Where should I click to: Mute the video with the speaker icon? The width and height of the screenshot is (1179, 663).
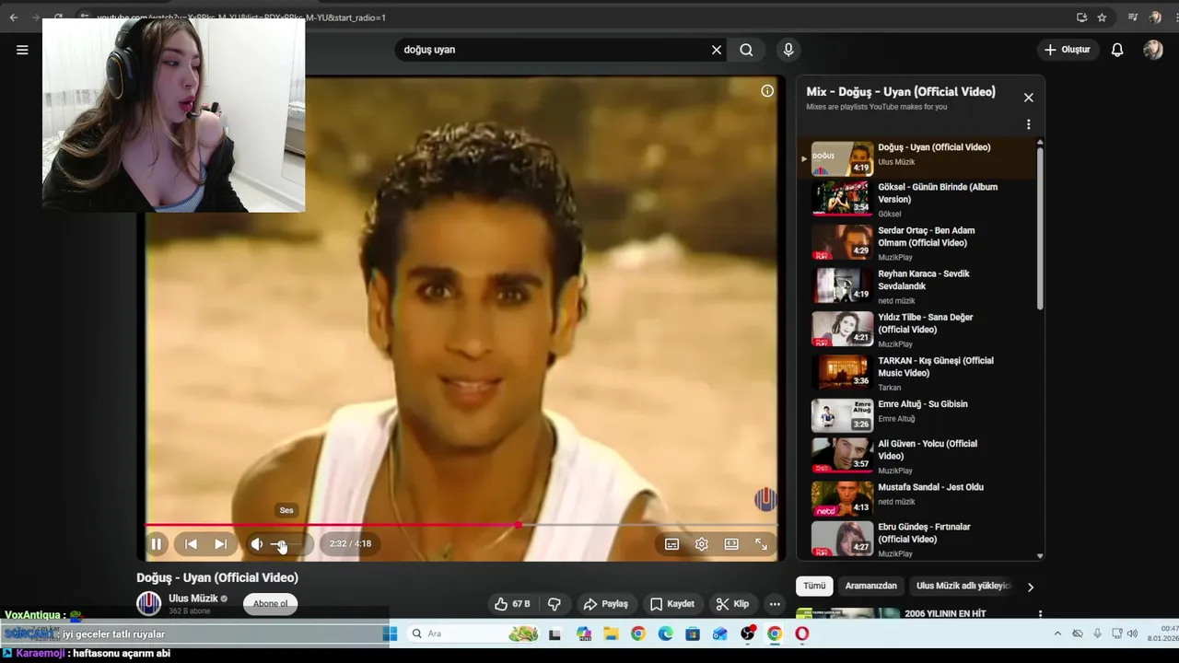[257, 544]
